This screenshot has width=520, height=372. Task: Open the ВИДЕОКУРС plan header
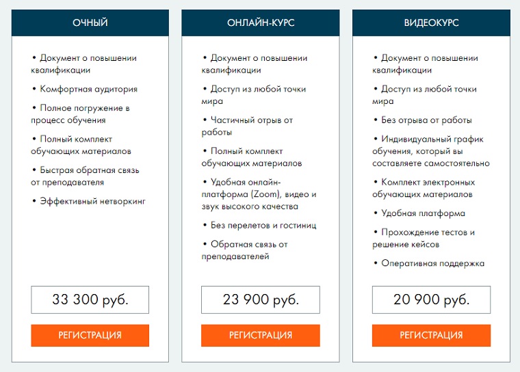pyautogui.click(x=431, y=23)
